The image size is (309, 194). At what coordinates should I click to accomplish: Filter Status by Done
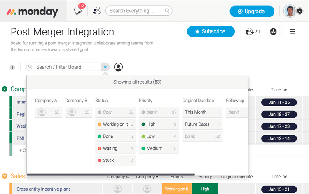(x=115, y=136)
